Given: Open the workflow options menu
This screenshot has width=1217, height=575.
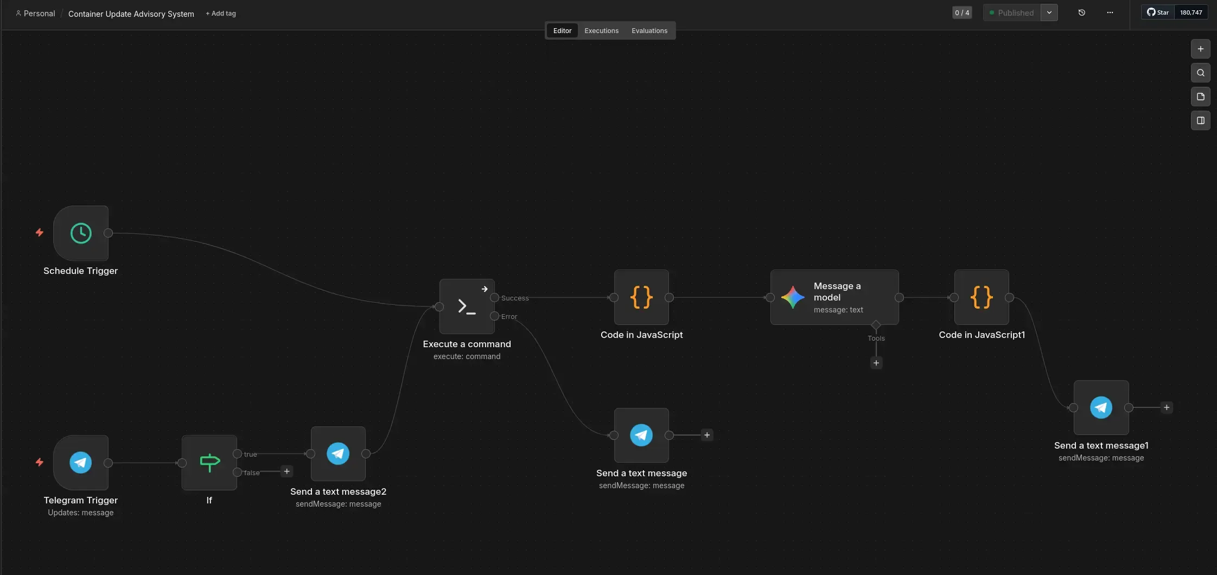Looking at the screenshot, I should pos(1110,12).
